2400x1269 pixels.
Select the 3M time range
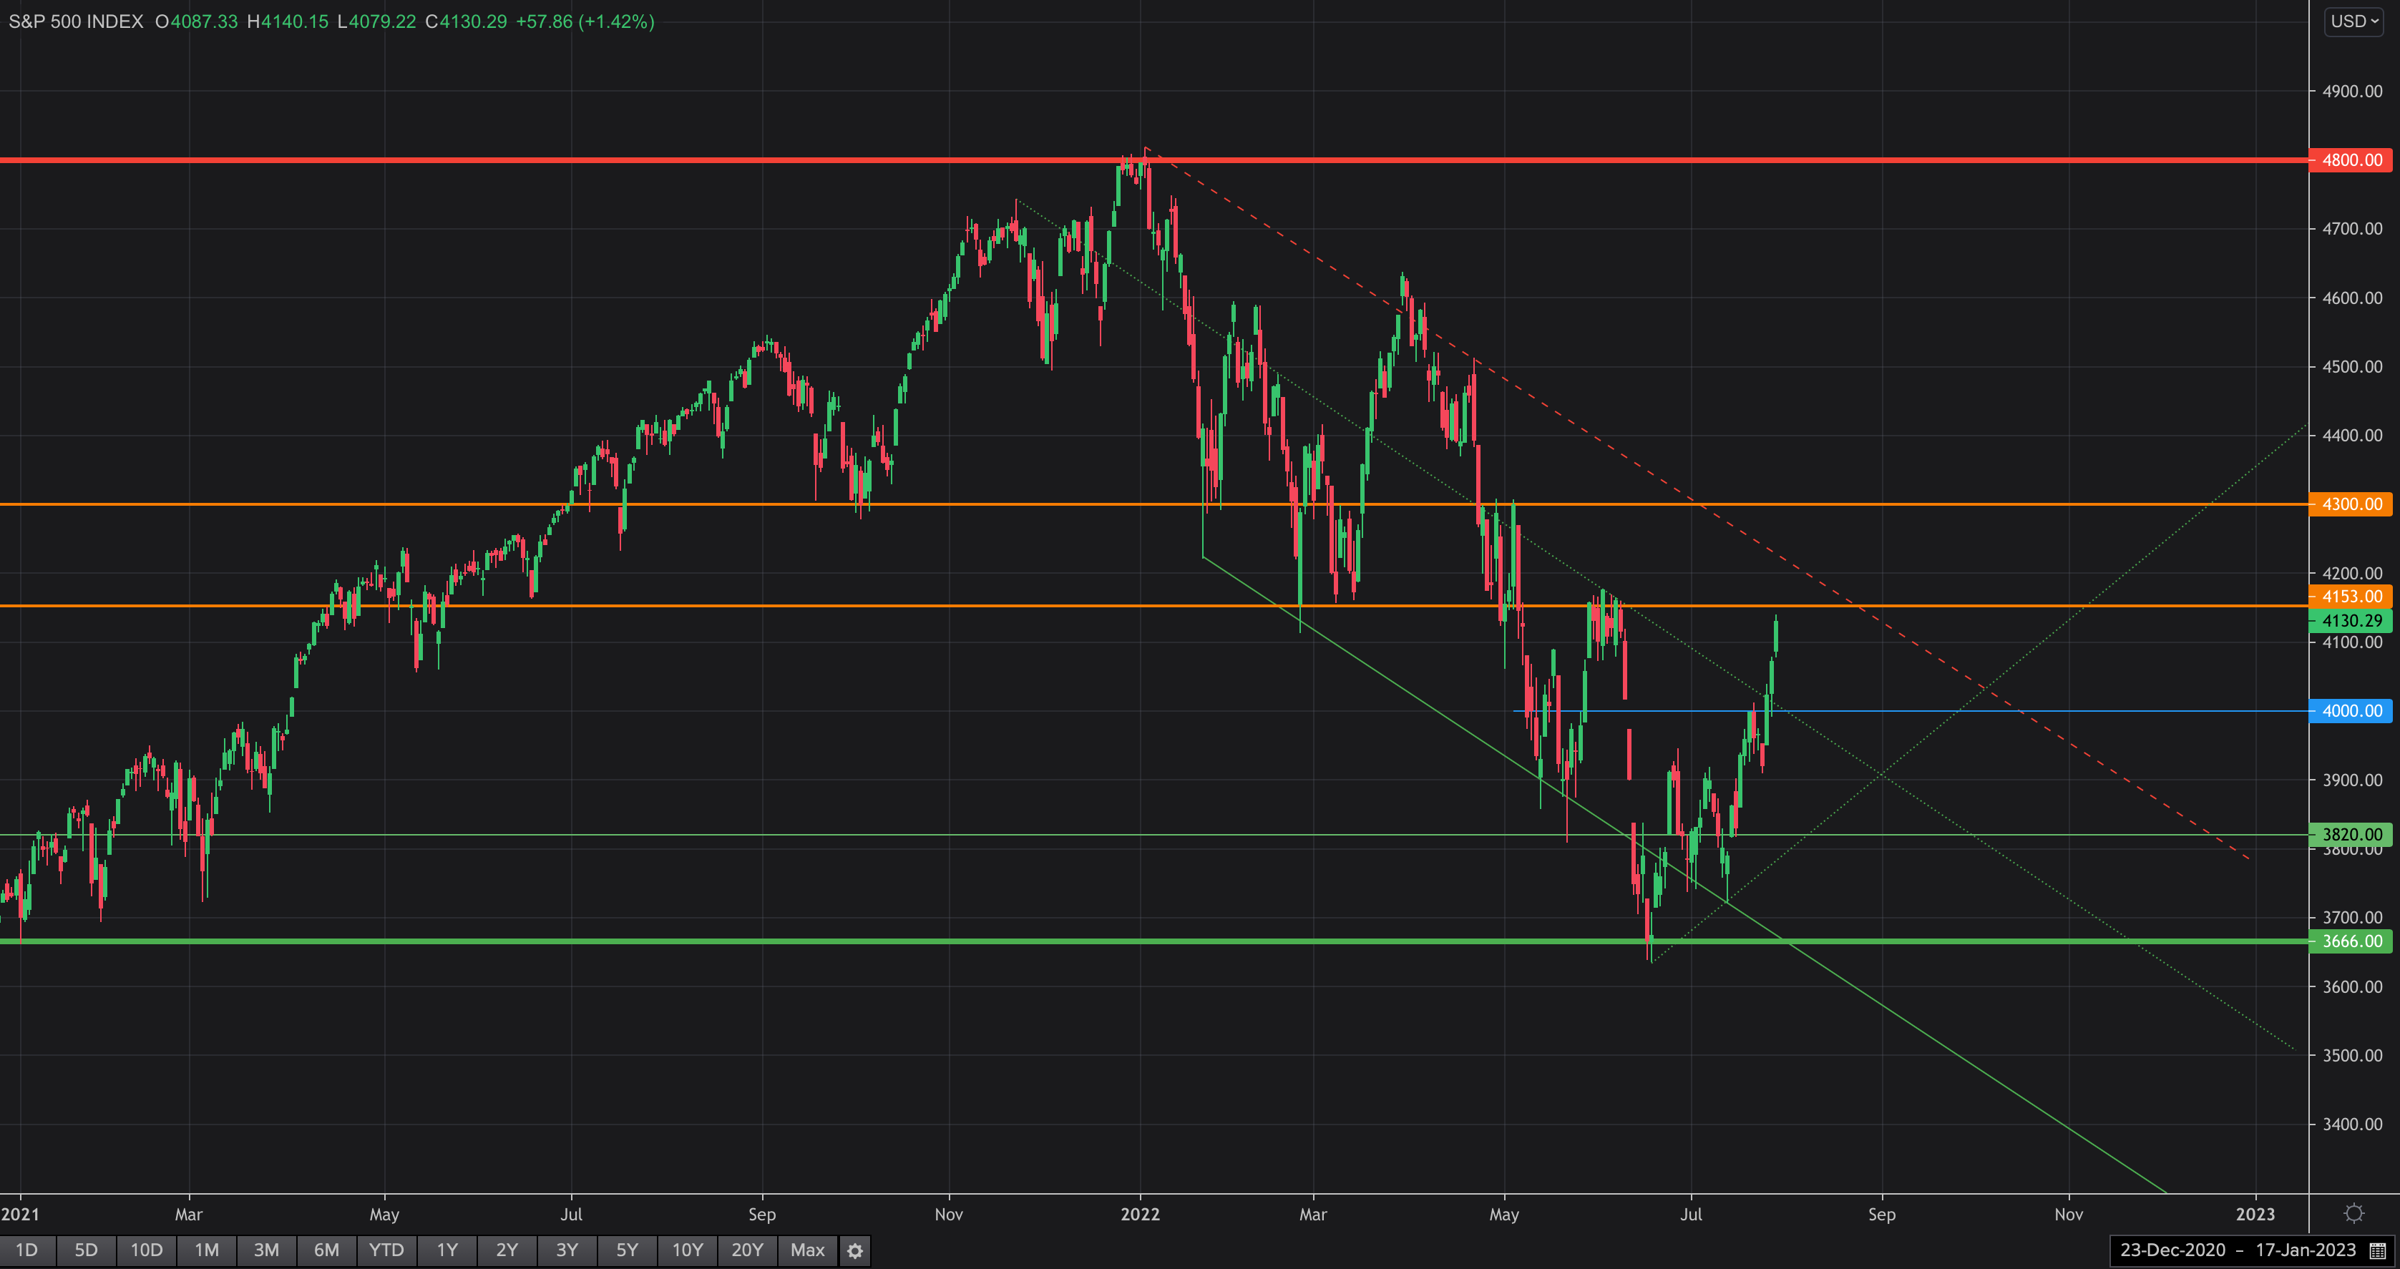tap(266, 1250)
